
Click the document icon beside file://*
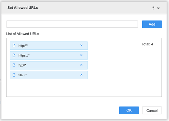(x=14, y=75)
